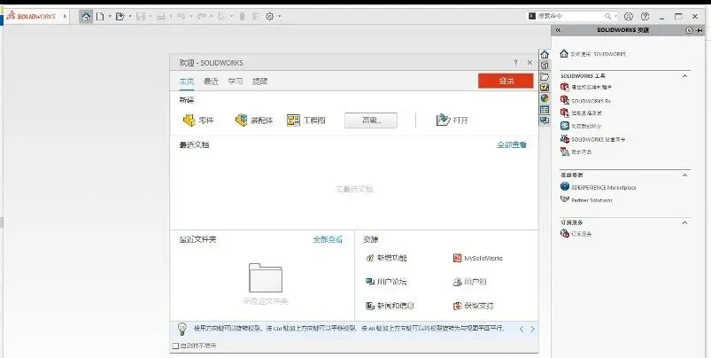Click the Open file icon in the toolbar
The height and width of the screenshot is (358, 711).
pyautogui.click(x=120, y=16)
